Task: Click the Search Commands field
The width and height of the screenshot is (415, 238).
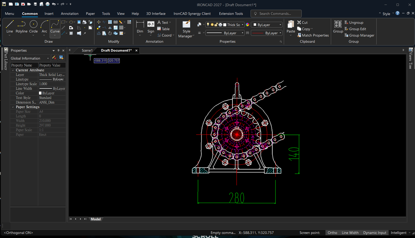Action: (276, 14)
